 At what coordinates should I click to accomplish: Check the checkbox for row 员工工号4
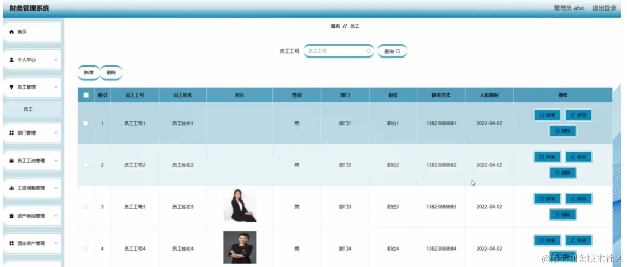85,249
